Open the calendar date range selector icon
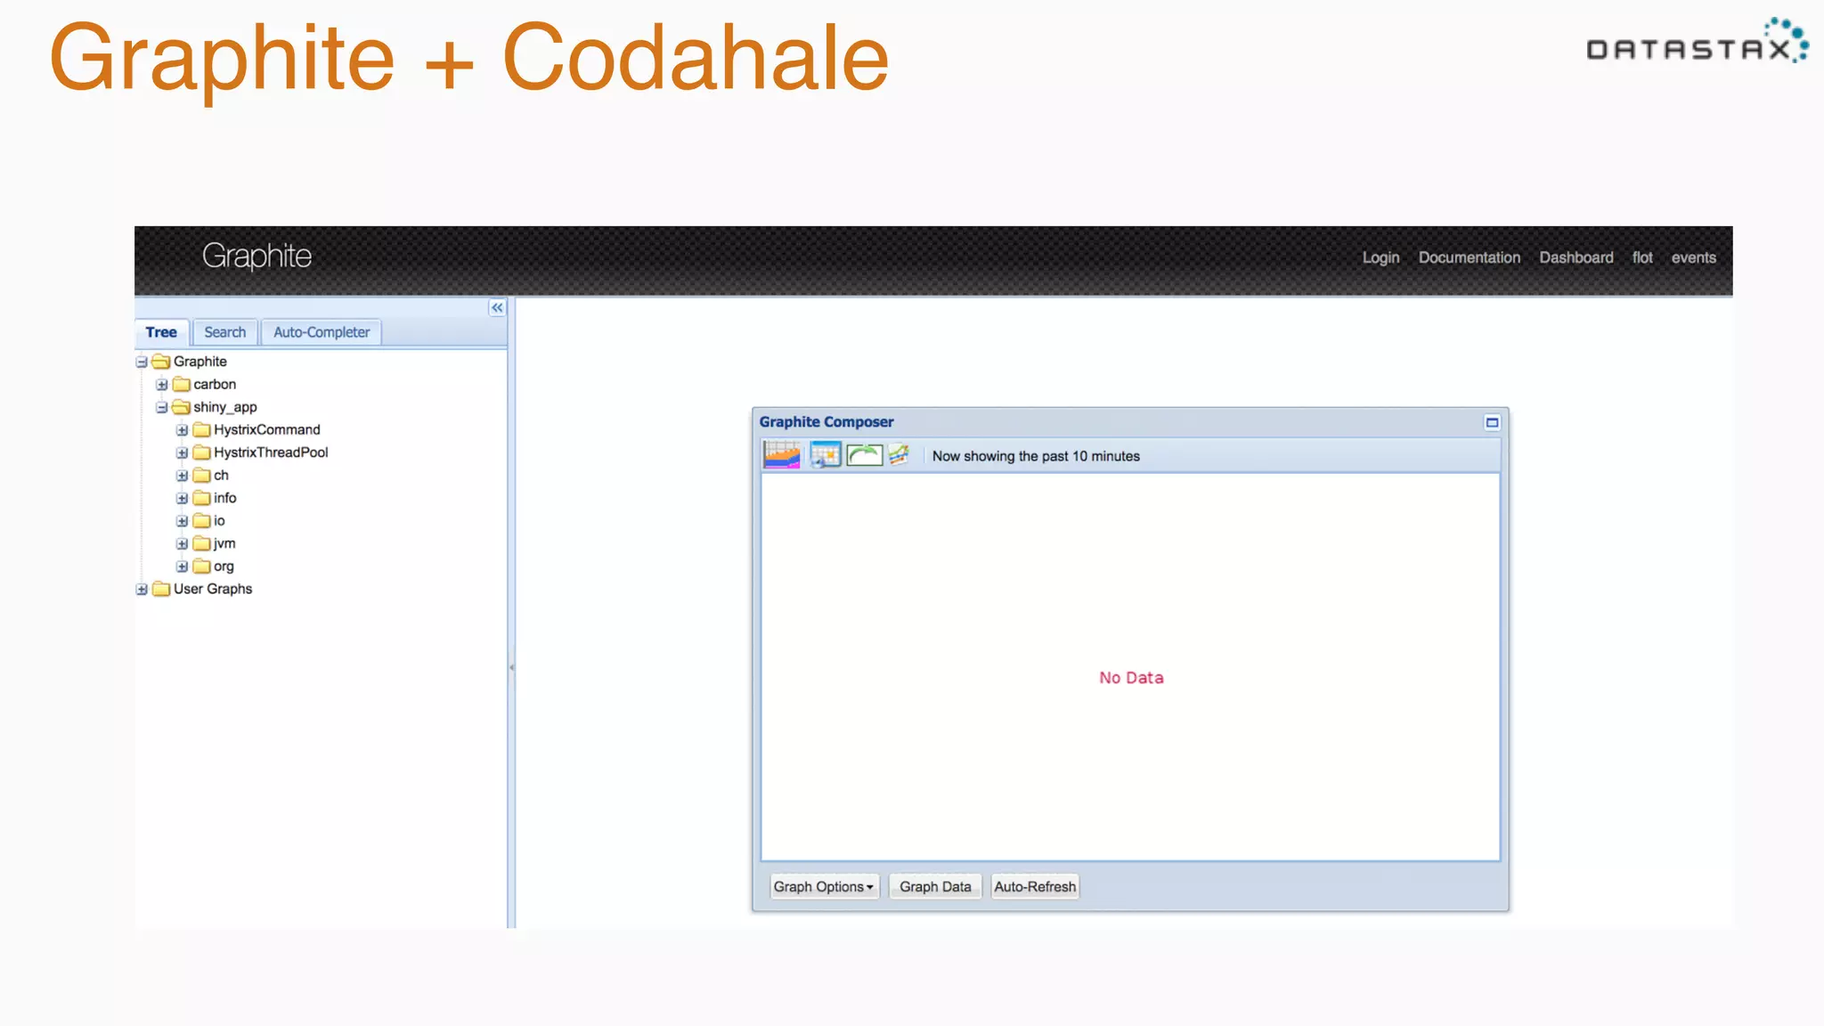 [825, 455]
